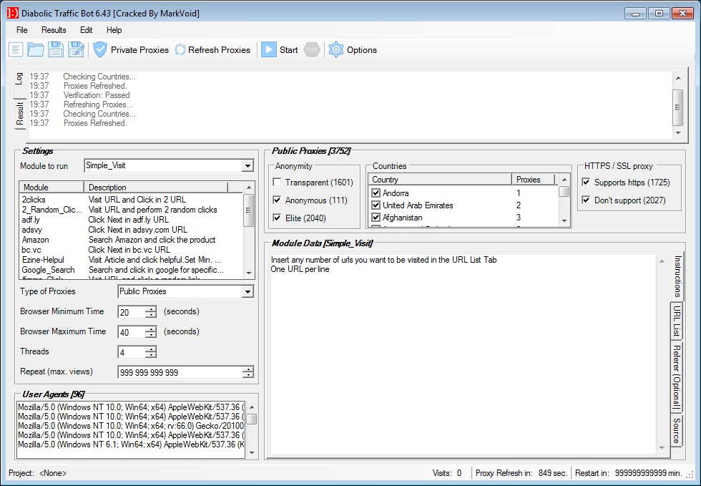This screenshot has height=486, width=701.
Task: Click the New project document icon
Action: pyautogui.click(x=16, y=49)
